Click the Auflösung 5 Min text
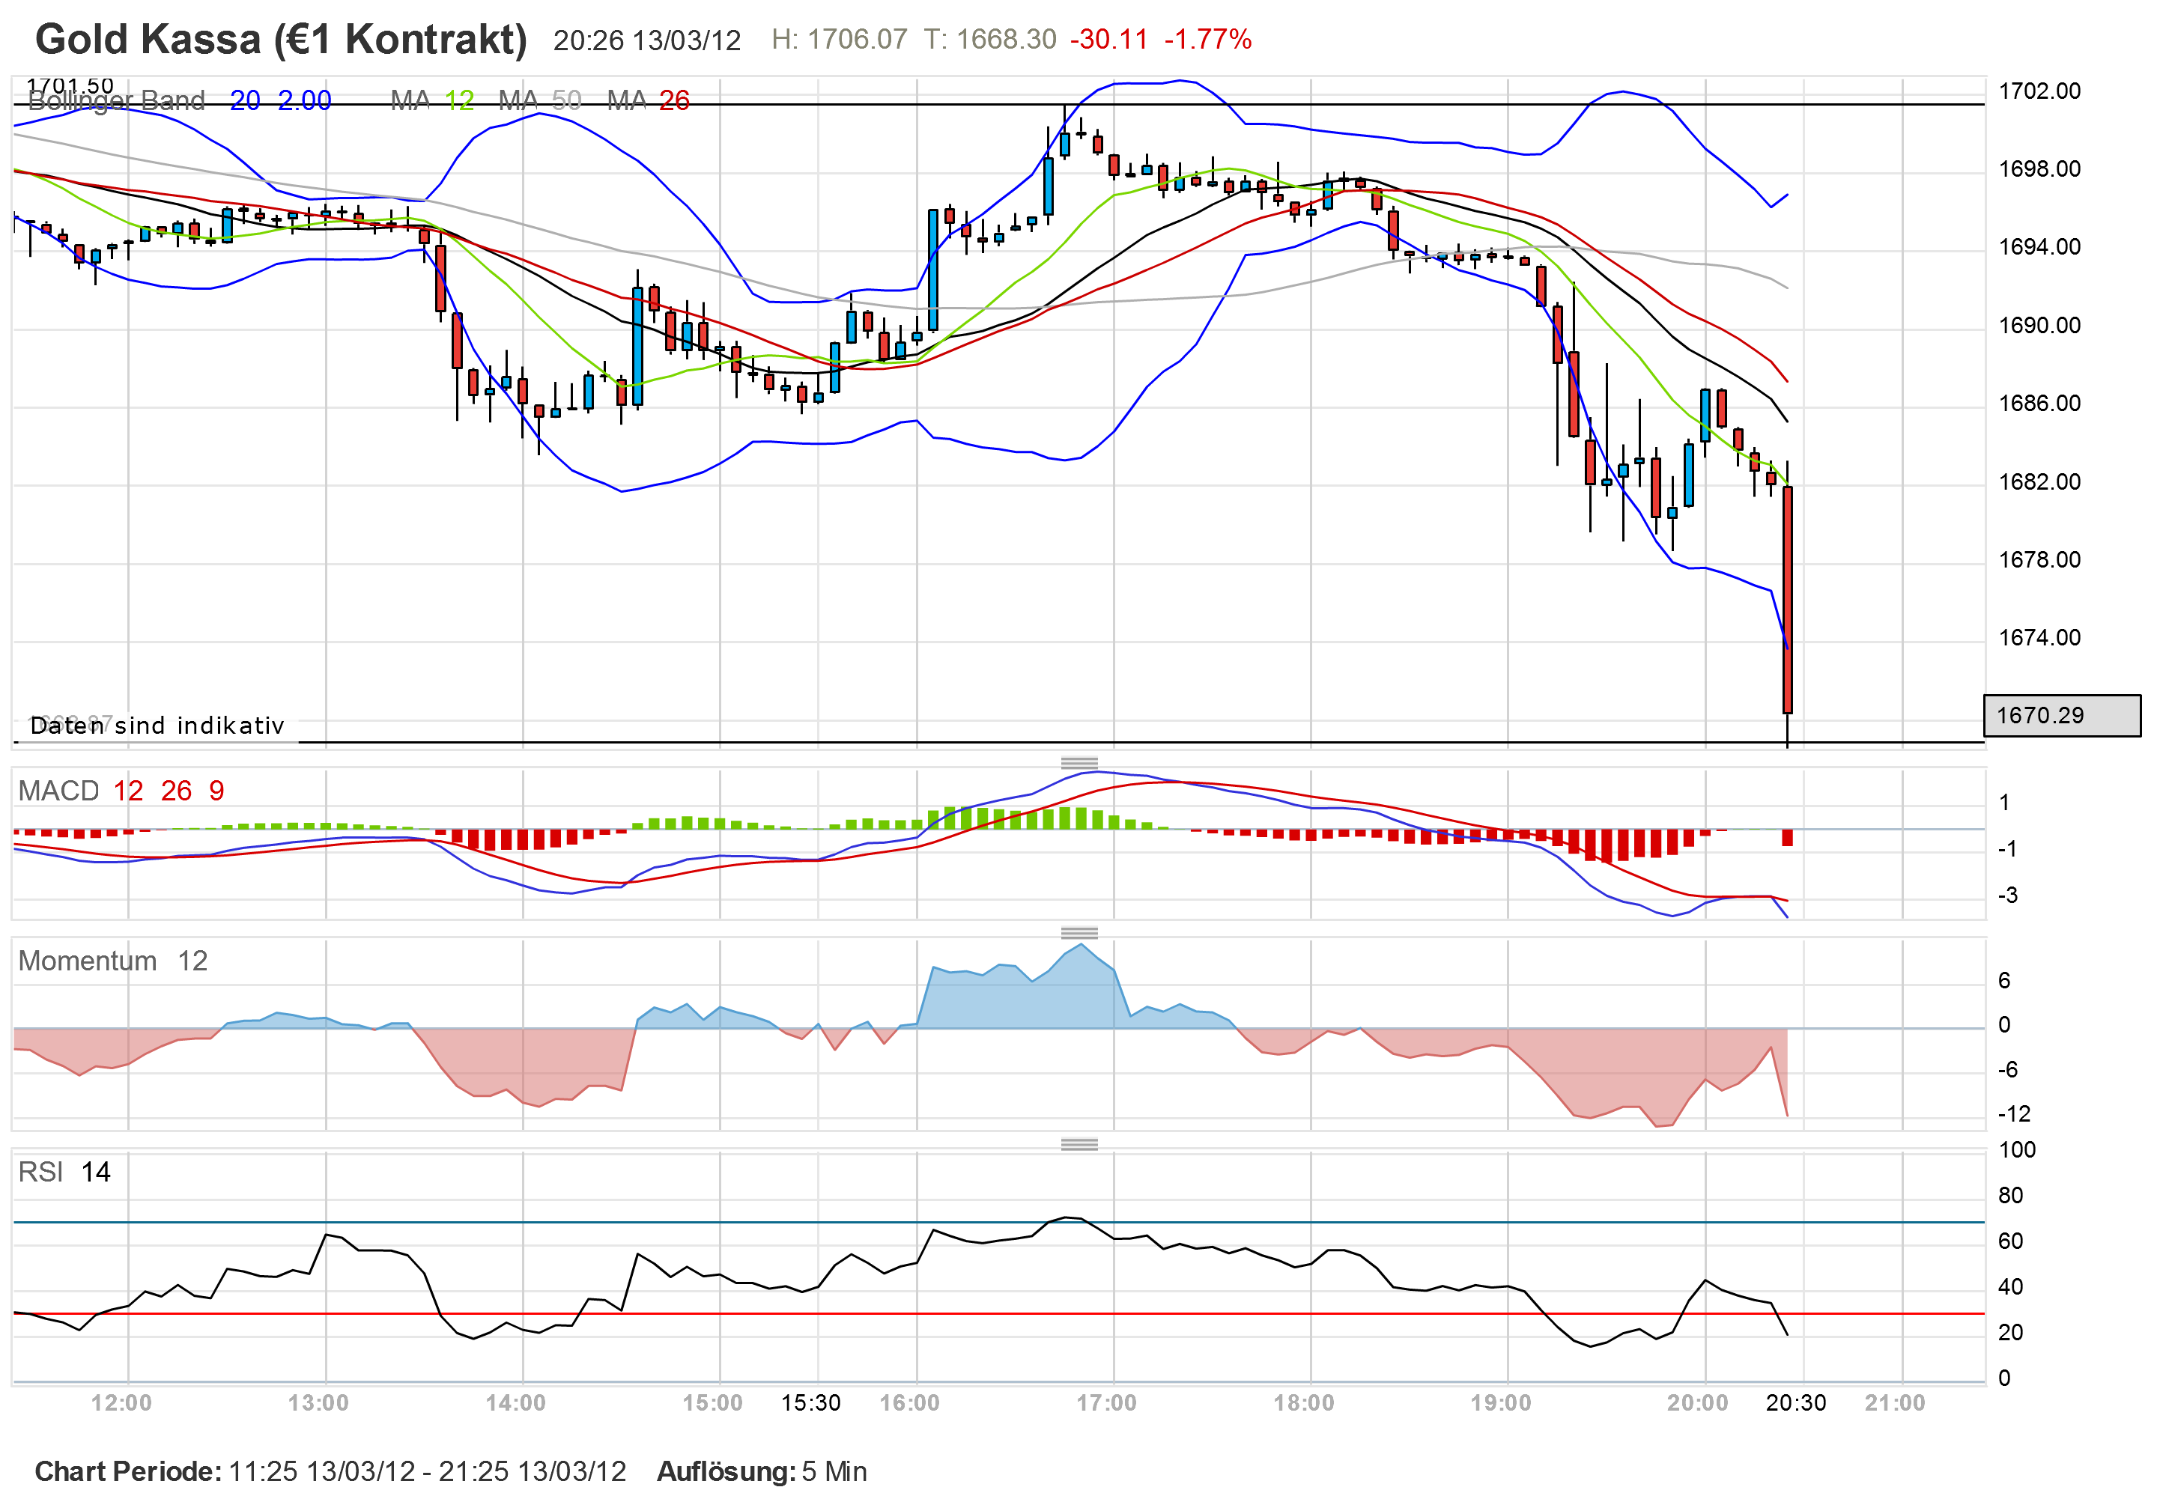2157x1499 pixels. tap(761, 1471)
